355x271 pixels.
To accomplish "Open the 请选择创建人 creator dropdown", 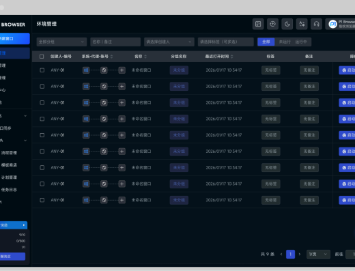I will (x=169, y=42).
